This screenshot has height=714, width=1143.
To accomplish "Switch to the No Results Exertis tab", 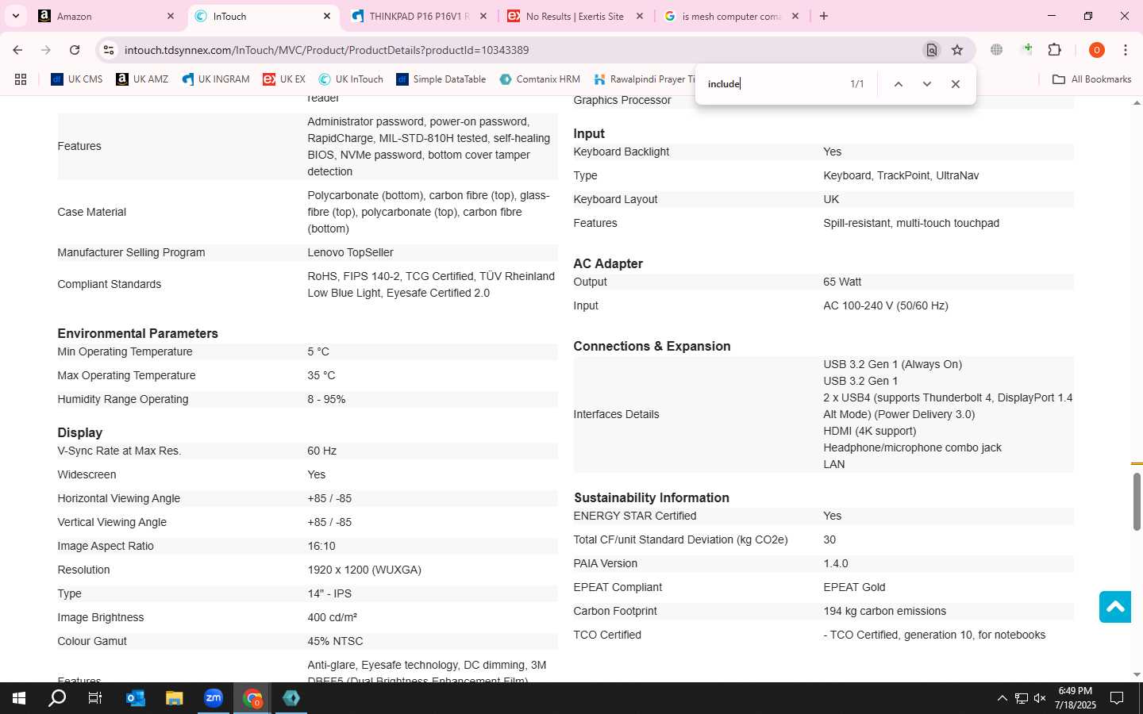I will (x=575, y=16).
